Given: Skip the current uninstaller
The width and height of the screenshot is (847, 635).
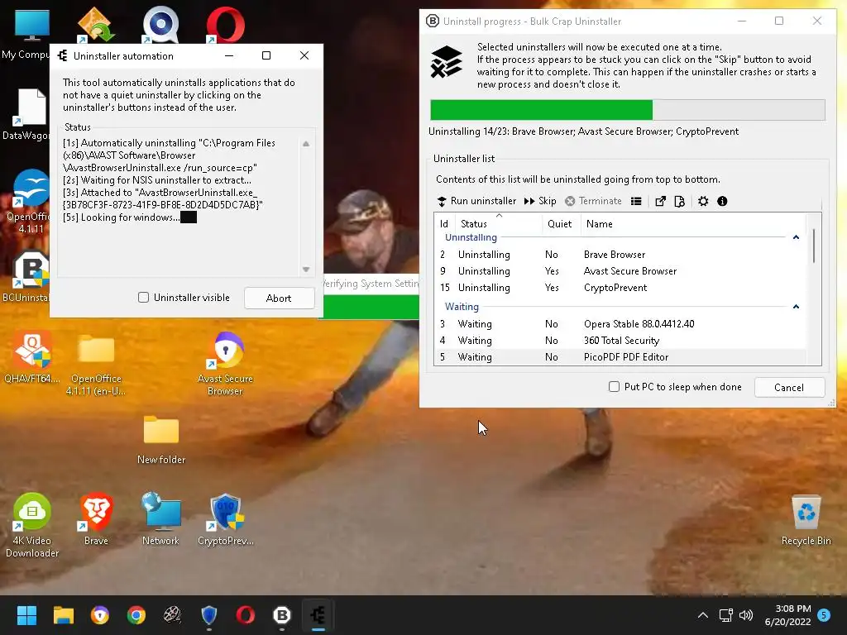Looking at the screenshot, I should click(x=539, y=201).
